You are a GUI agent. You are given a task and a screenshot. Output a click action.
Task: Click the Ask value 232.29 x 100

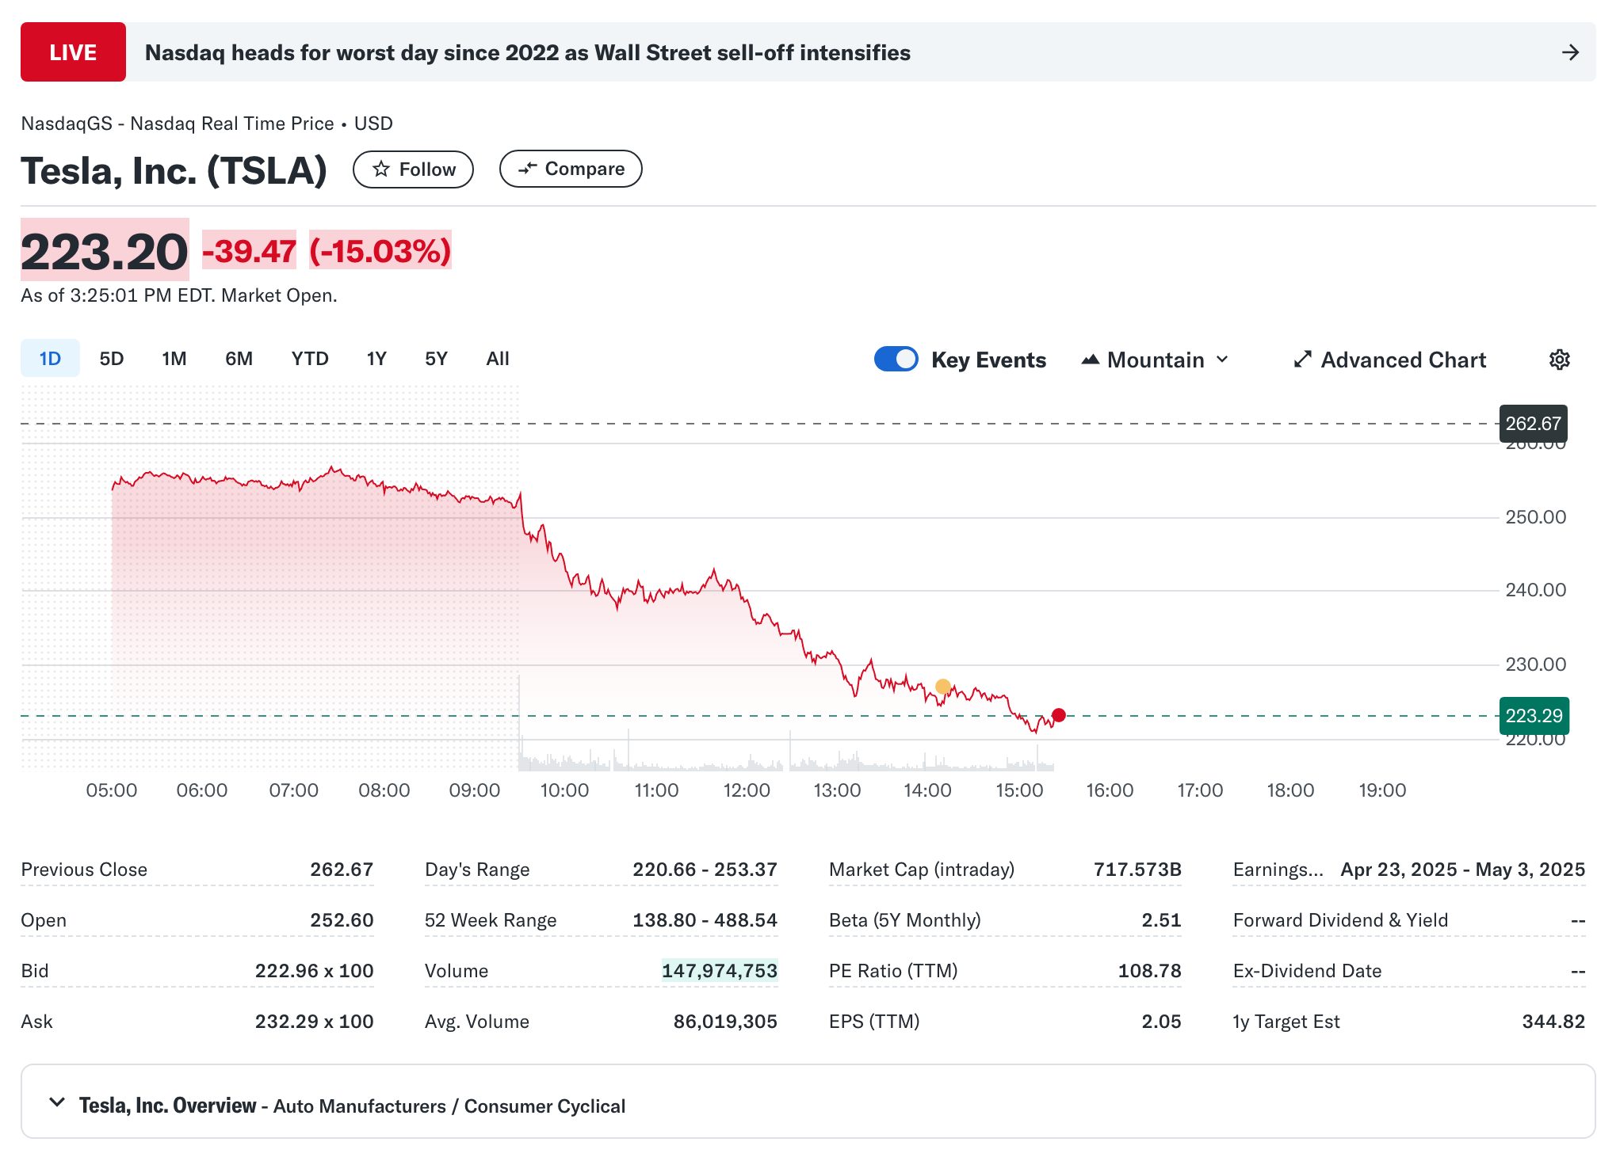point(314,1022)
